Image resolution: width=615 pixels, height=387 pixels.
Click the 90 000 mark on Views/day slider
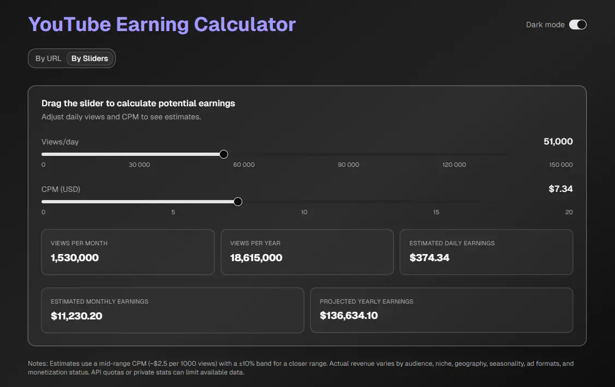click(x=349, y=165)
